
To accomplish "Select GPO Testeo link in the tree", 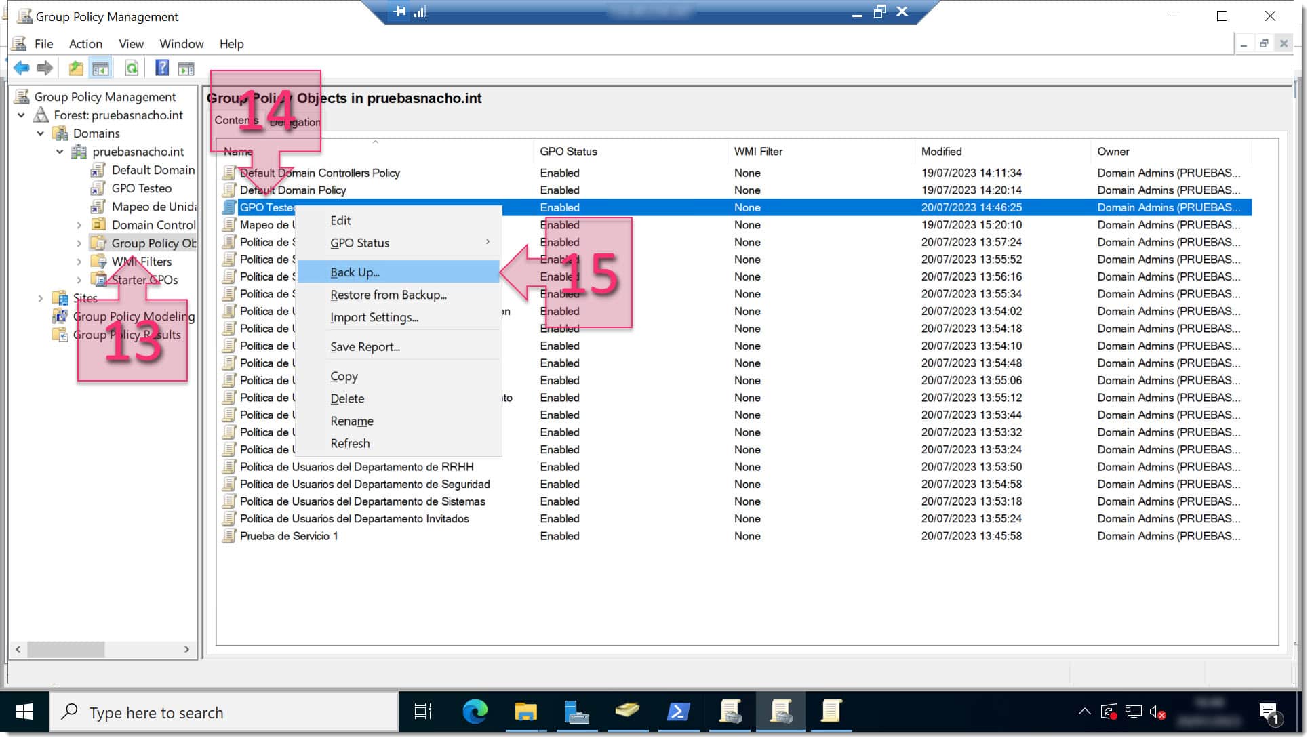I will coord(141,188).
